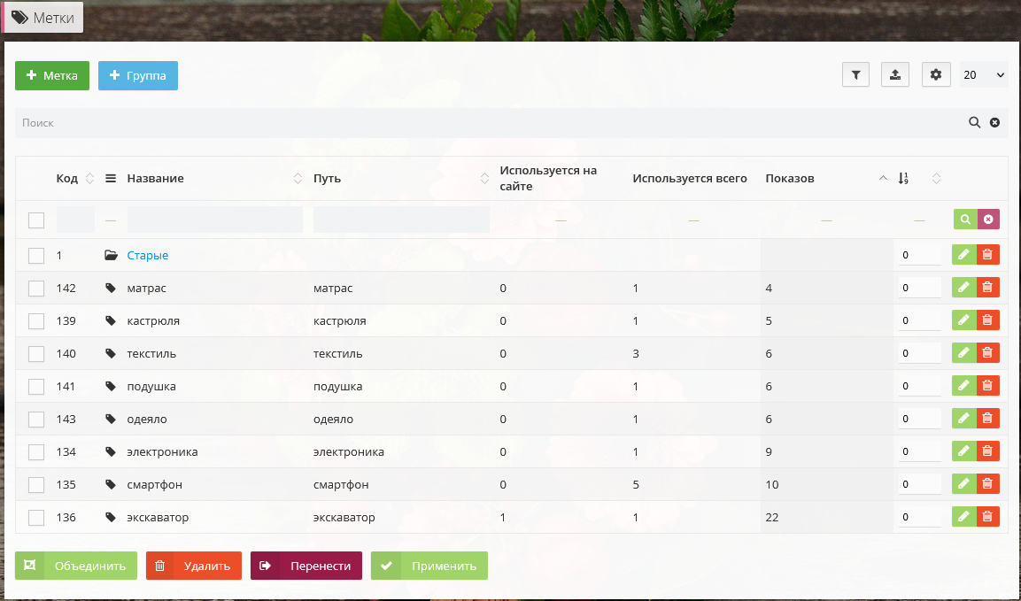Click the Метки tab header
Image resolution: width=1021 pixels, height=601 pixels.
pyautogui.click(x=44, y=18)
